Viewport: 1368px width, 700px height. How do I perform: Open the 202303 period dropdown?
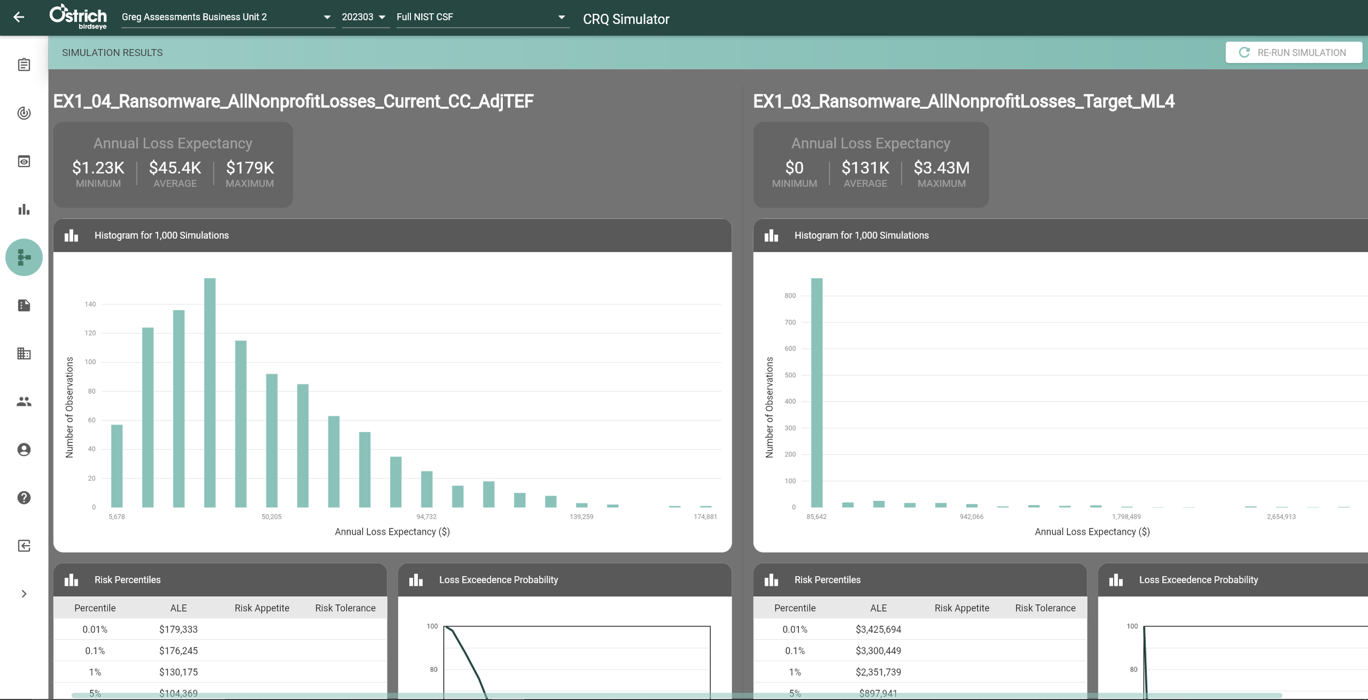[364, 17]
